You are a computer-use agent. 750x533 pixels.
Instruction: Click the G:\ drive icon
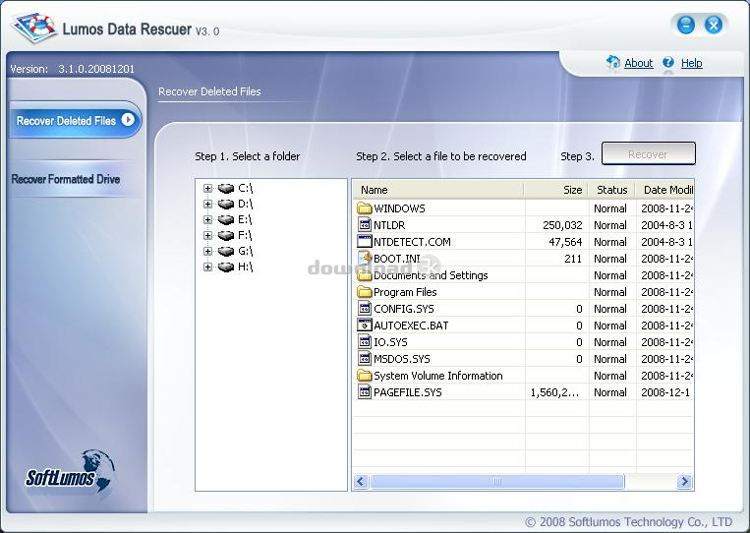pos(226,251)
